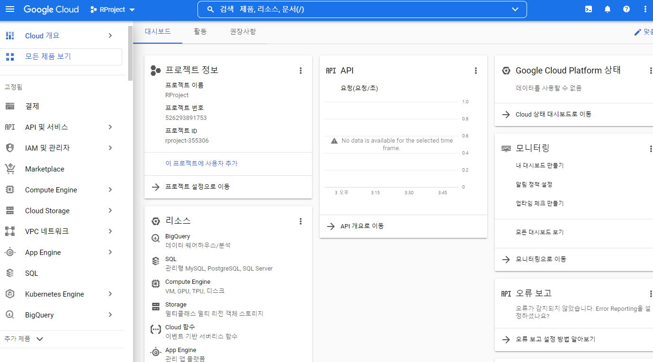Expand API and services submenu chevron
Image resolution: width=653 pixels, height=362 pixels.
pos(110,127)
